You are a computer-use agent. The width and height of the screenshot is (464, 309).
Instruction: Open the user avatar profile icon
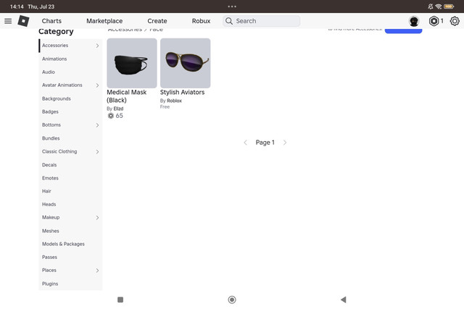pos(414,21)
